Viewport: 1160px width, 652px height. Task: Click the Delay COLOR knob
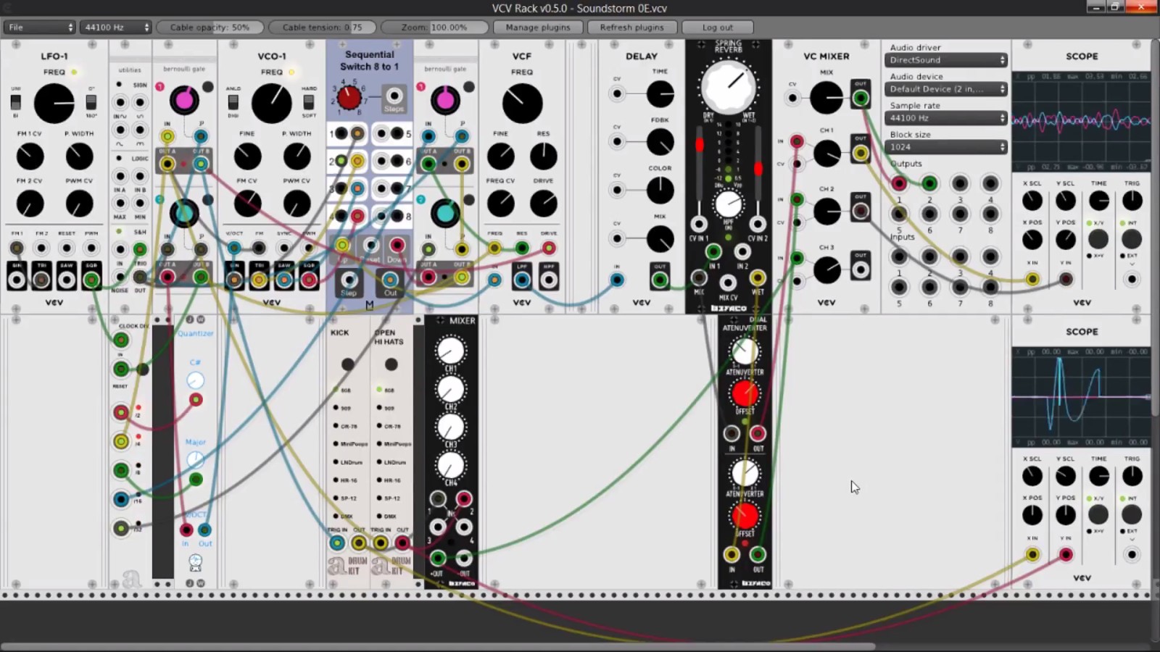coord(660,191)
